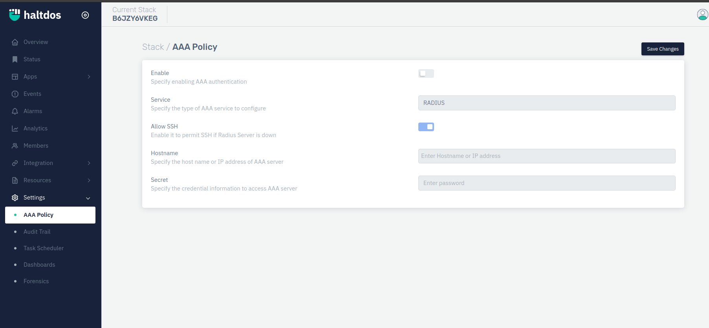Screen dimensions: 709x328
Task: Collapse the Settings menu section
Action: click(88, 198)
